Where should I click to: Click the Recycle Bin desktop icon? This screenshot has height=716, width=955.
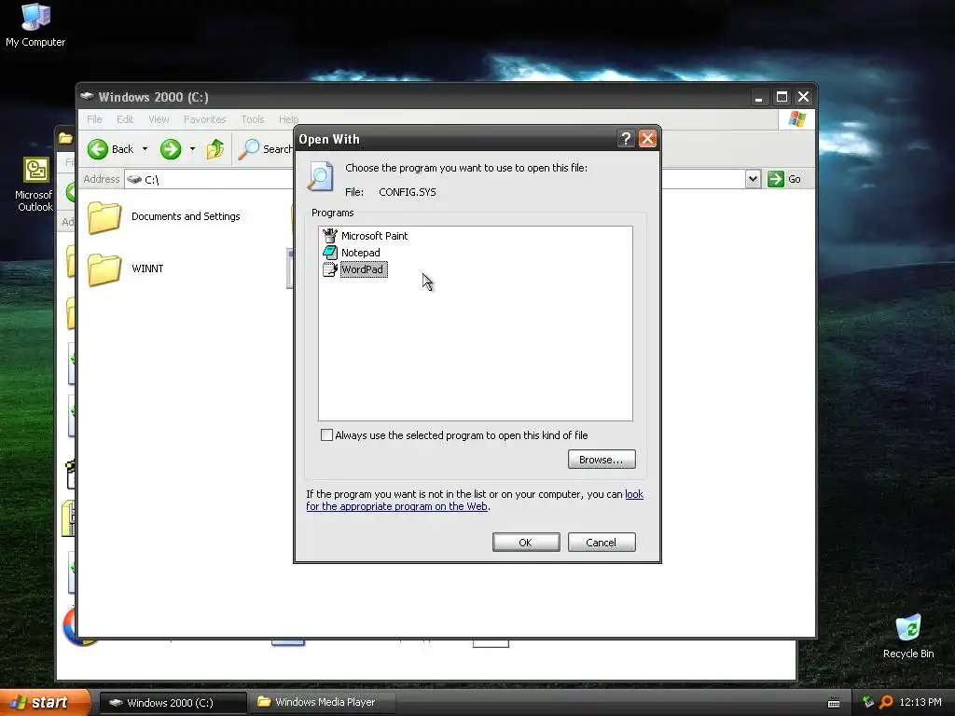click(x=908, y=636)
